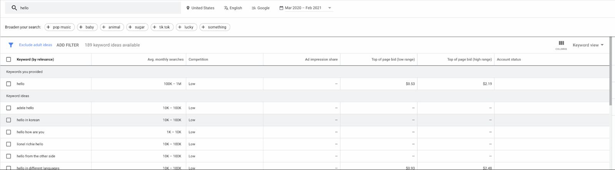
Task: Change the English language setting
Action: click(x=233, y=8)
